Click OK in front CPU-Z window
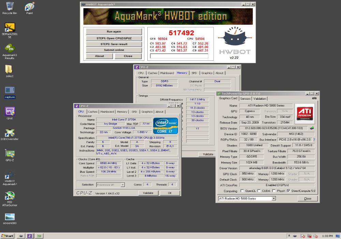 point(170,193)
